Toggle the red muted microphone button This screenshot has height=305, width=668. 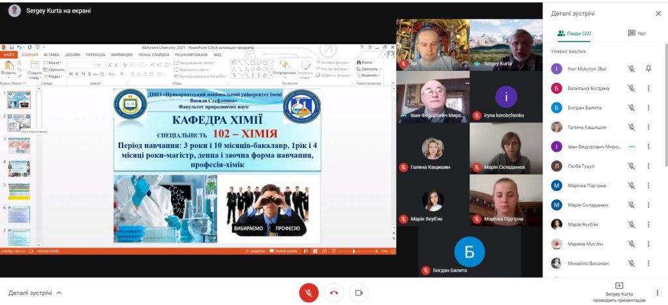(x=309, y=293)
